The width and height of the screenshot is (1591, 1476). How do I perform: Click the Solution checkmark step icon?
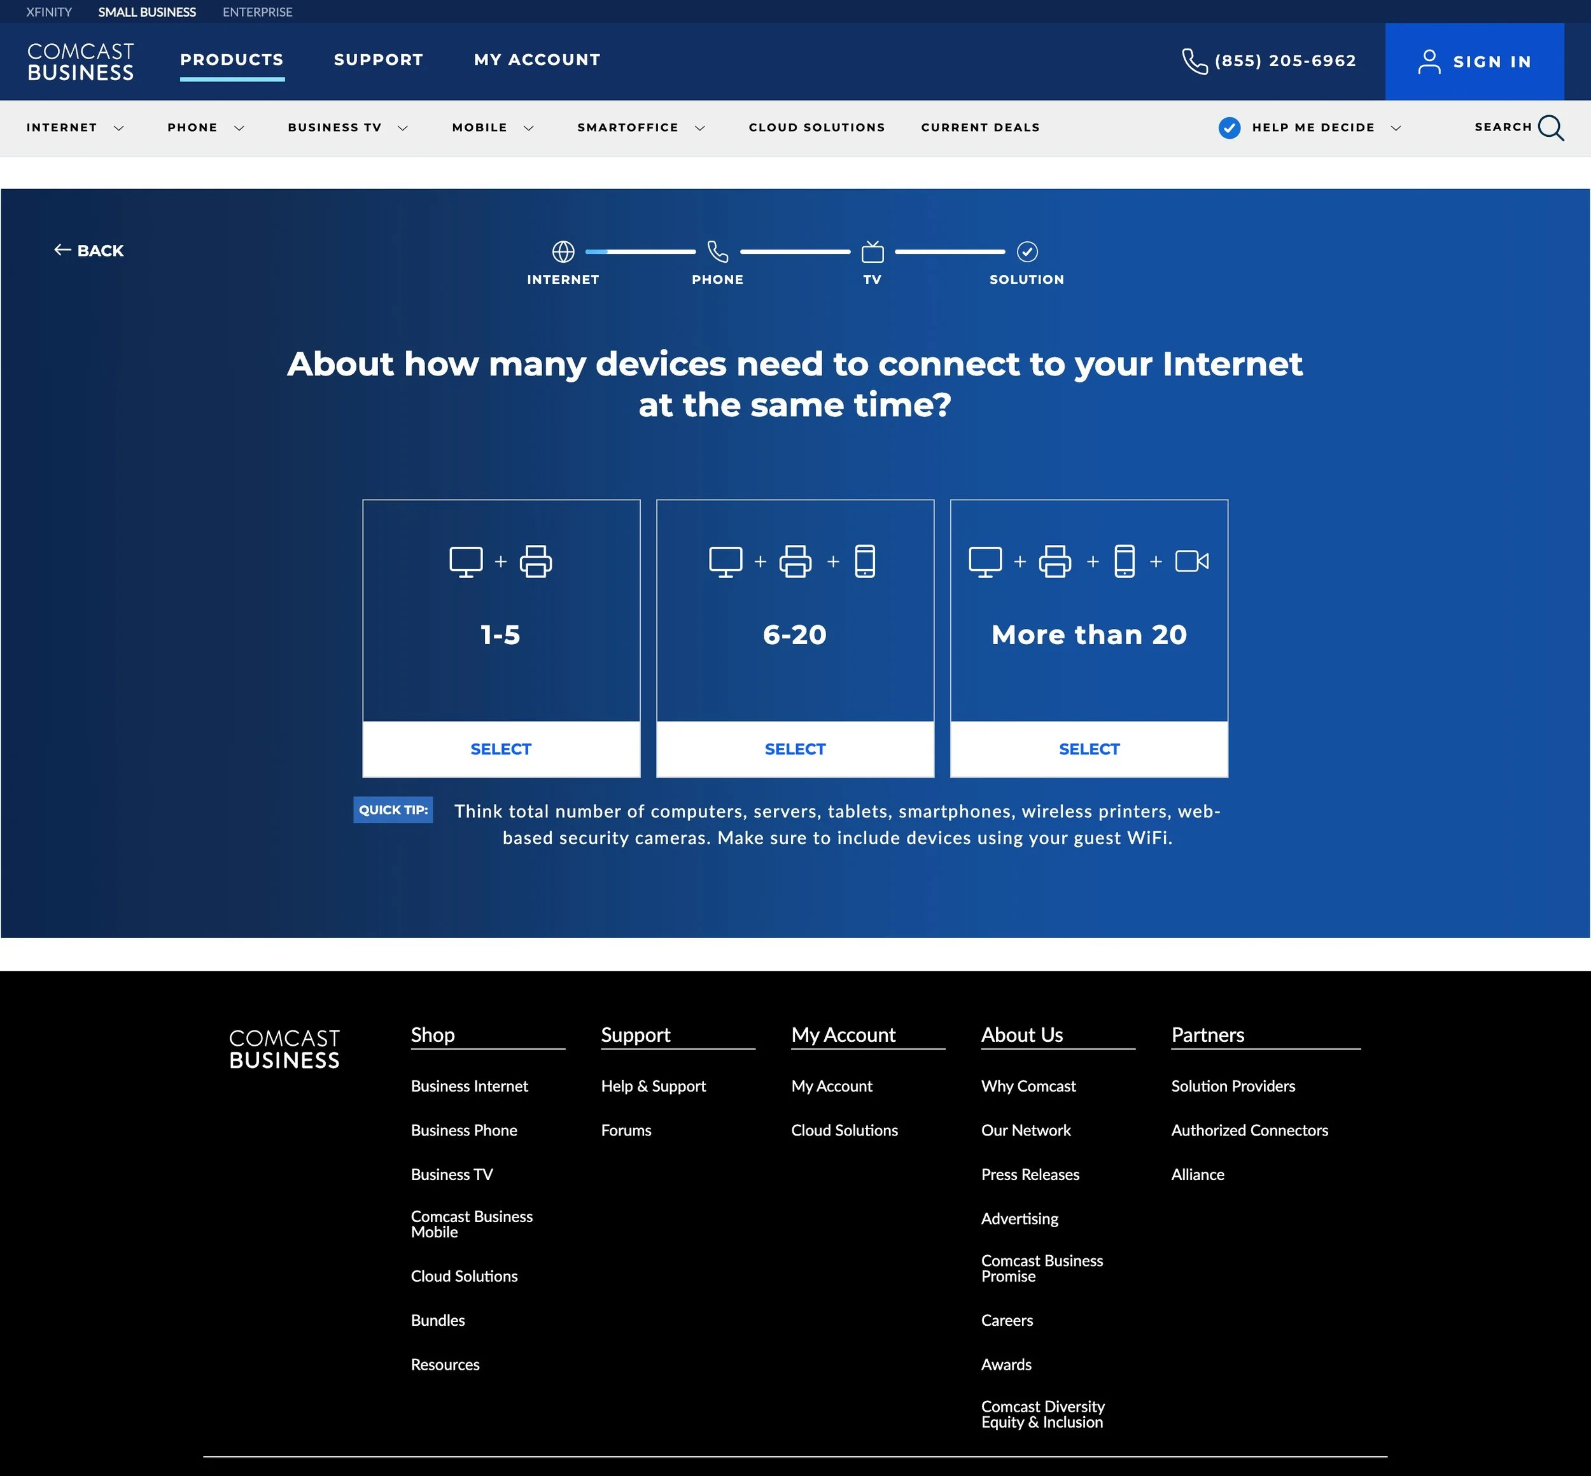point(1027,251)
